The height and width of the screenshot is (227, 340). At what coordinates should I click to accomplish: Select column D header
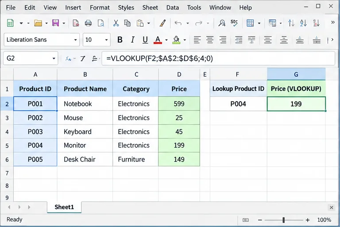(179, 74)
